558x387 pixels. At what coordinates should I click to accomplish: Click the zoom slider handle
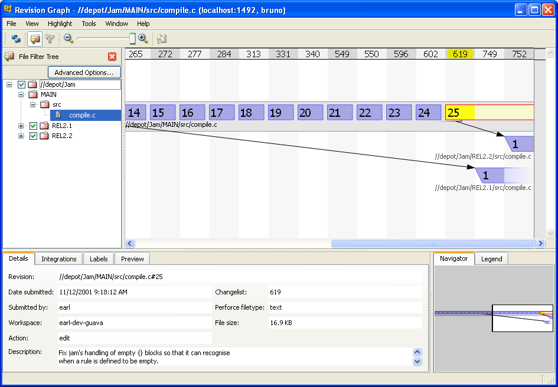pyautogui.click(x=132, y=39)
